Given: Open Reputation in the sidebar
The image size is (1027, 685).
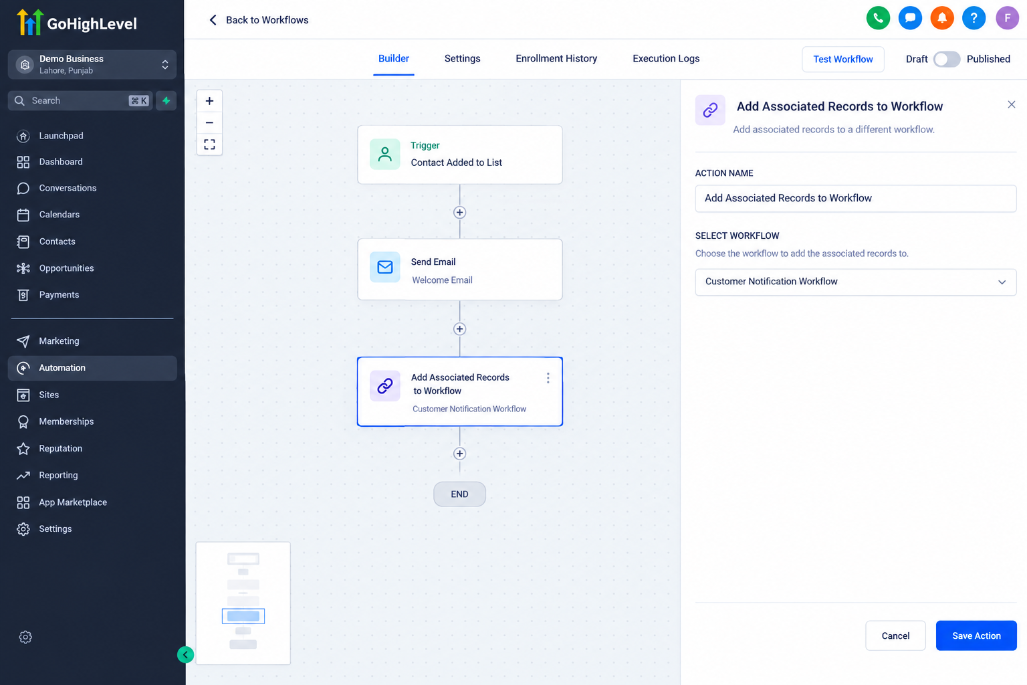Looking at the screenshot, I should tap(92, 449).
